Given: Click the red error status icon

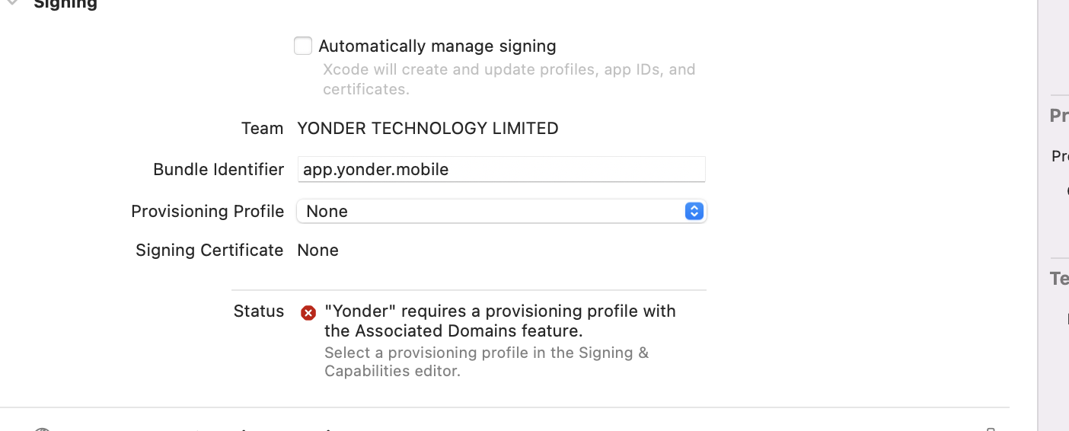Looking at the screenshot, I should [308, 312].
